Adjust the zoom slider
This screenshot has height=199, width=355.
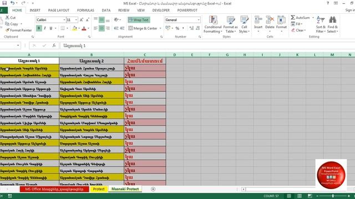[x=333, y=196]
